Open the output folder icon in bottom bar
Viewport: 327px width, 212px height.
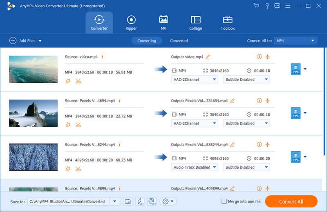[128, 201]
